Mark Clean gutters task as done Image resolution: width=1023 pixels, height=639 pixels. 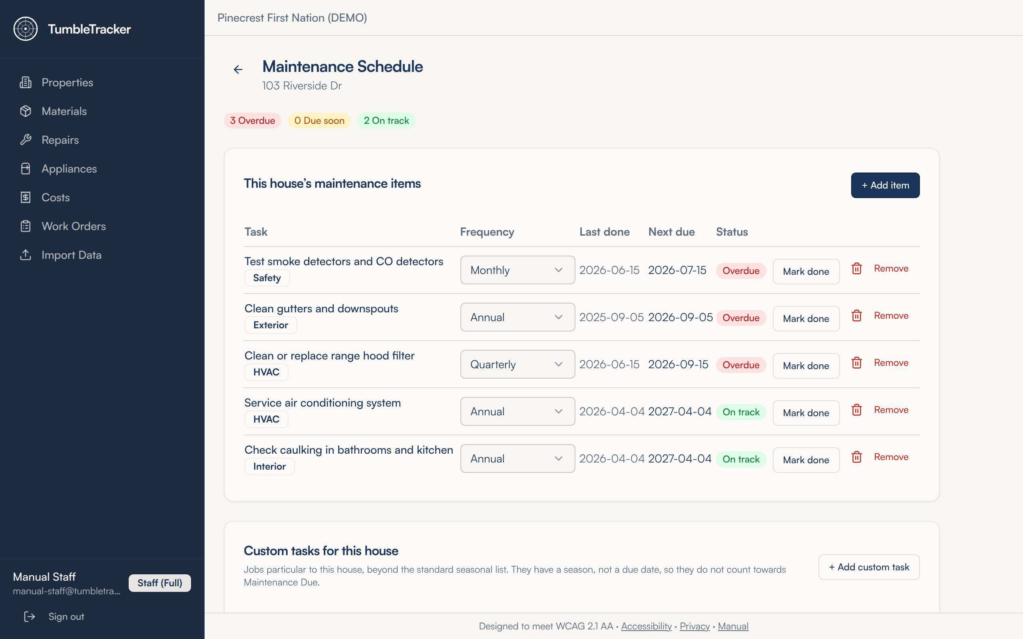[806, 319]
